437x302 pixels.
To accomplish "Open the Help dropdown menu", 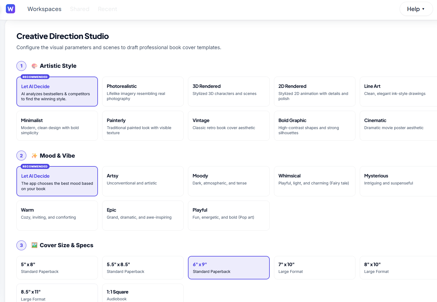I will 416,9.
